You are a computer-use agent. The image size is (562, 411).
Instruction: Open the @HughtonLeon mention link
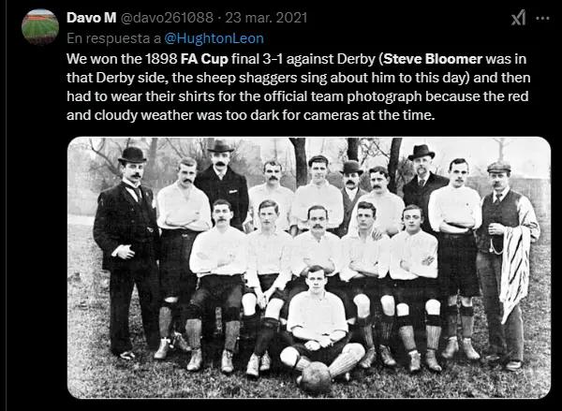[214, 38]
